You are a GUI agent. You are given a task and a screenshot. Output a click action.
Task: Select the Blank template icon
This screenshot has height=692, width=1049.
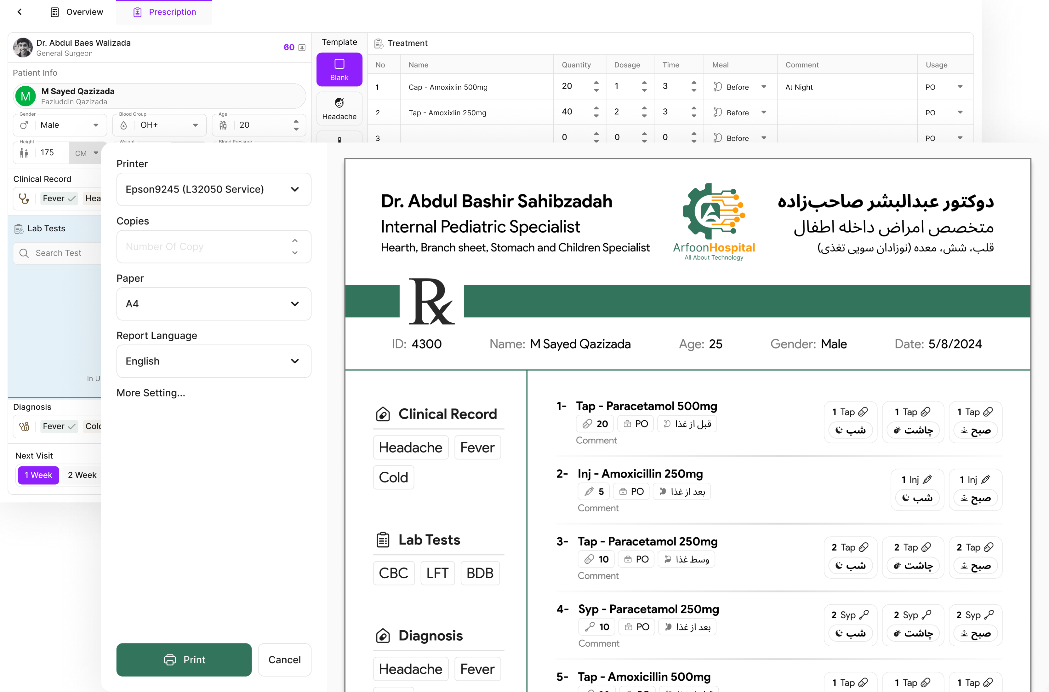coord(339,64)
